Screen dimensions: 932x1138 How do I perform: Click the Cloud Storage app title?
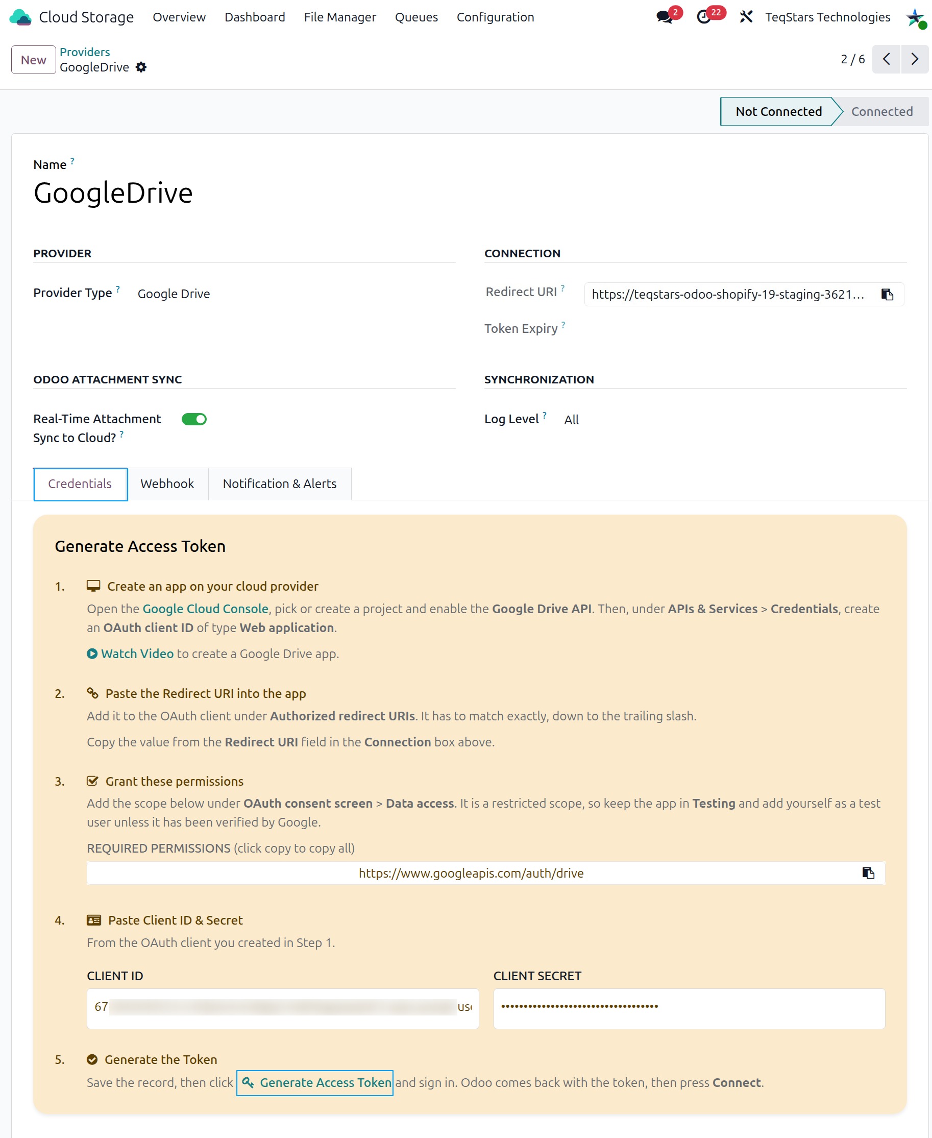coord(86,17)
